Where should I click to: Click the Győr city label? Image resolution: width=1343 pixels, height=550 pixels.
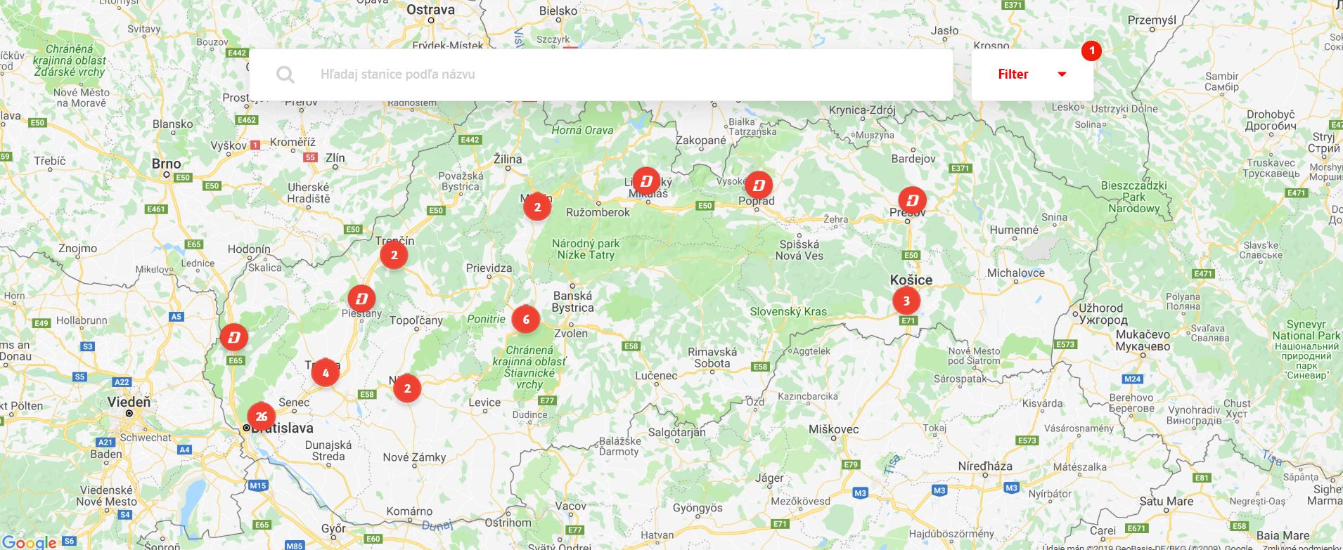point(333,528)
